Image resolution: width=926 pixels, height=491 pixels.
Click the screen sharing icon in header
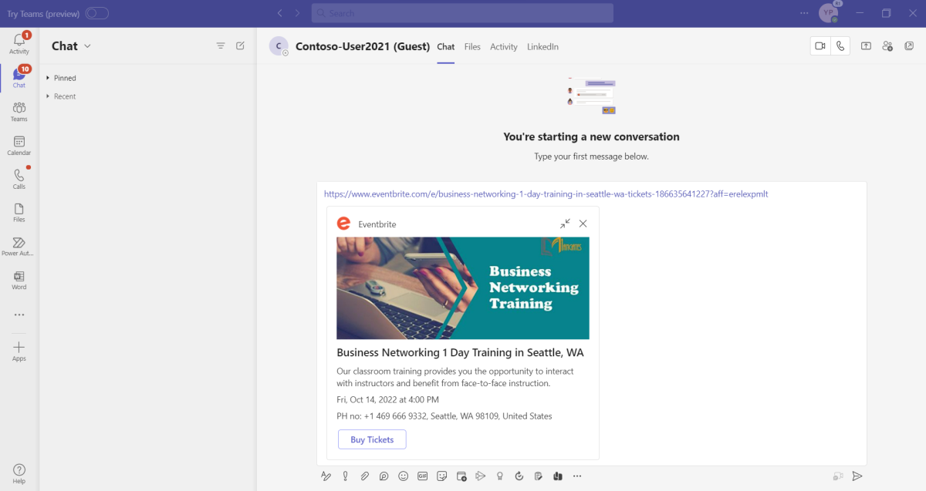tap(866, 46)
